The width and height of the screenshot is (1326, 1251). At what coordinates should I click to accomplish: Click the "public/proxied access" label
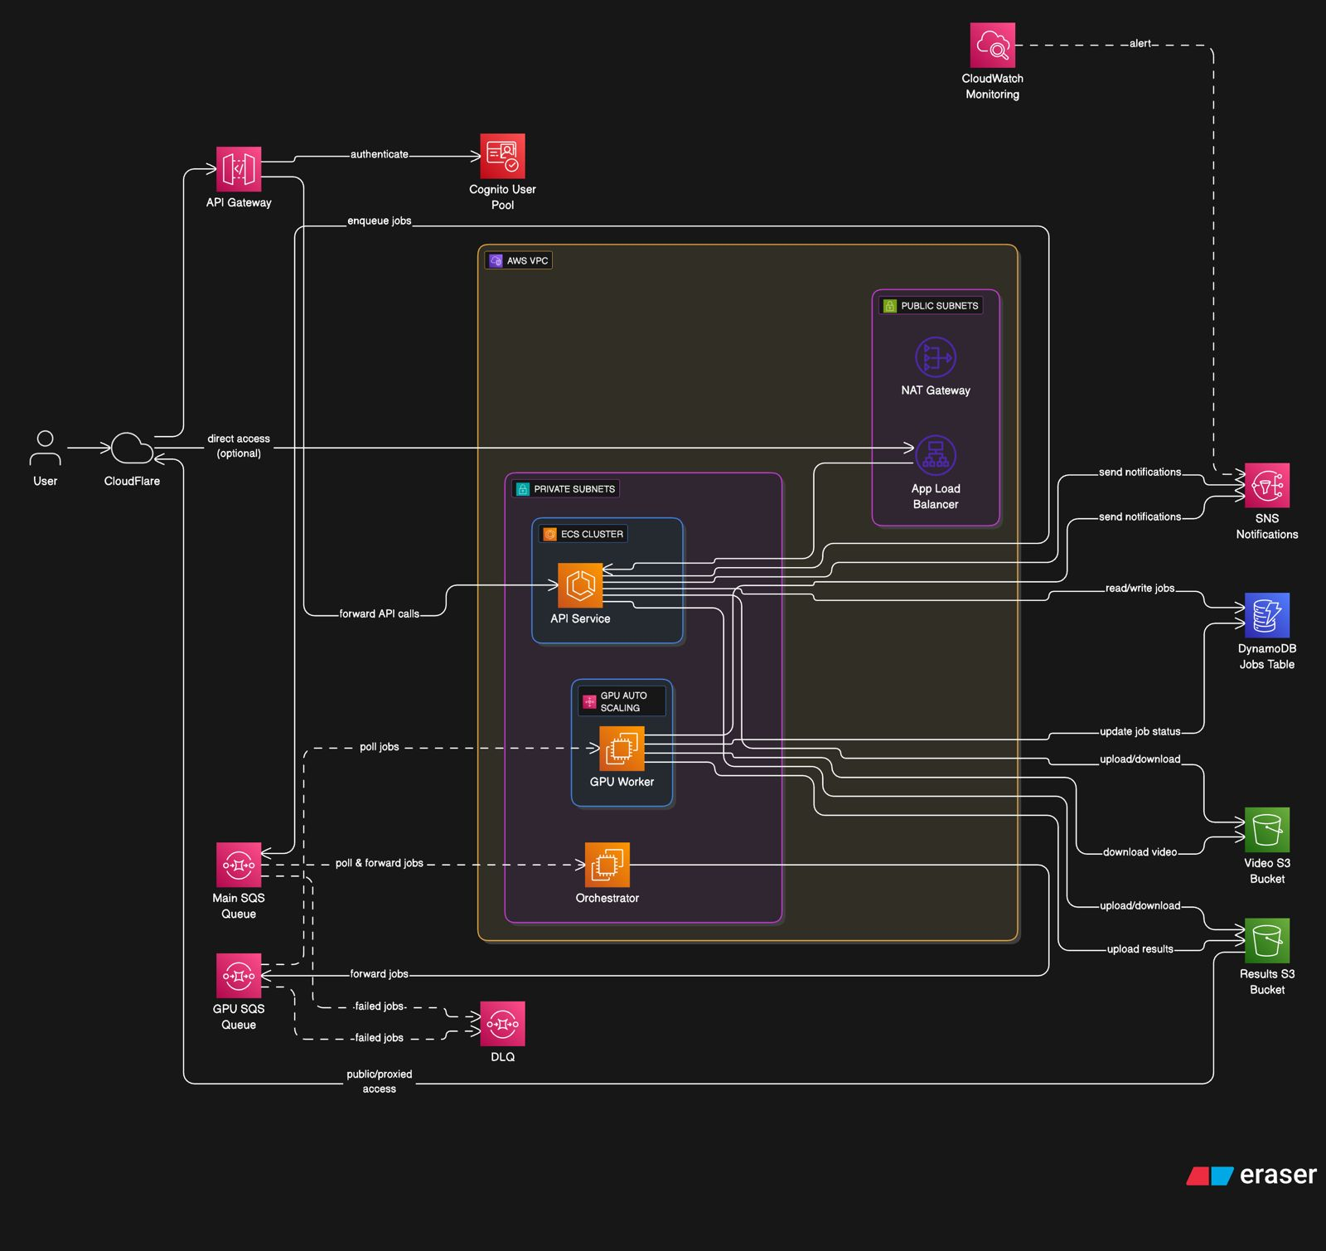click(380, 1081)
